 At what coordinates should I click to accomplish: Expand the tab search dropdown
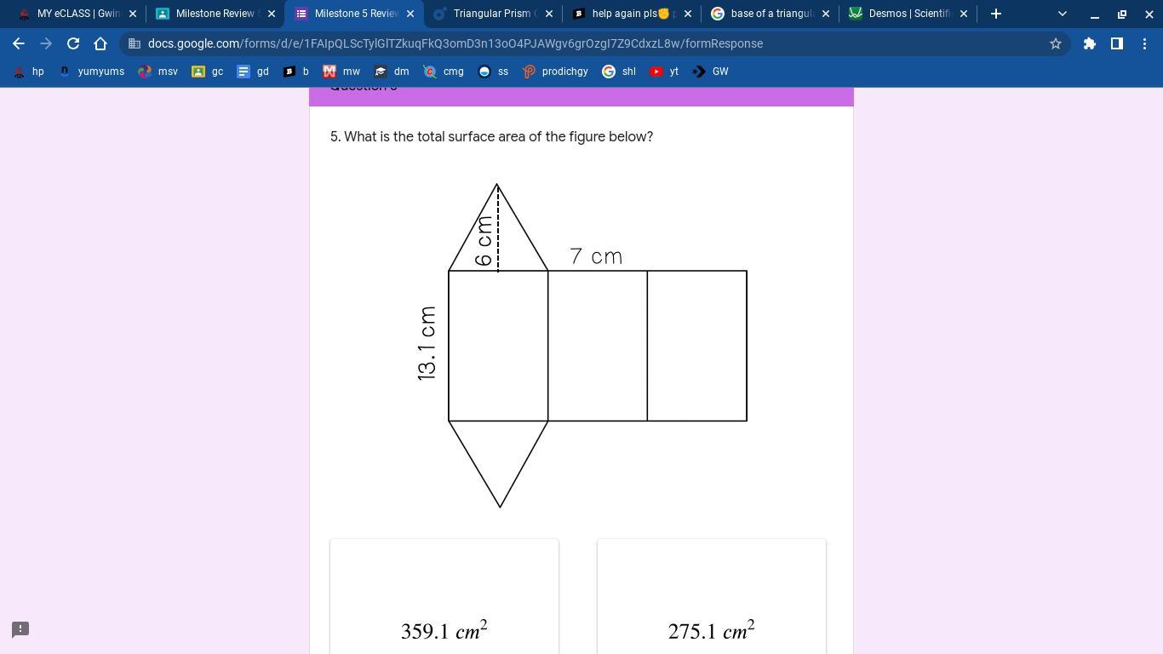click(1062, 14)
